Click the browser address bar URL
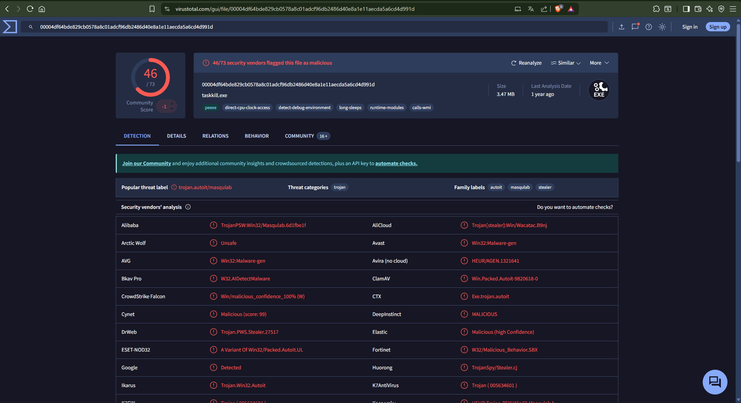Viewport: 741px width, 403px height. pos(295,9)
